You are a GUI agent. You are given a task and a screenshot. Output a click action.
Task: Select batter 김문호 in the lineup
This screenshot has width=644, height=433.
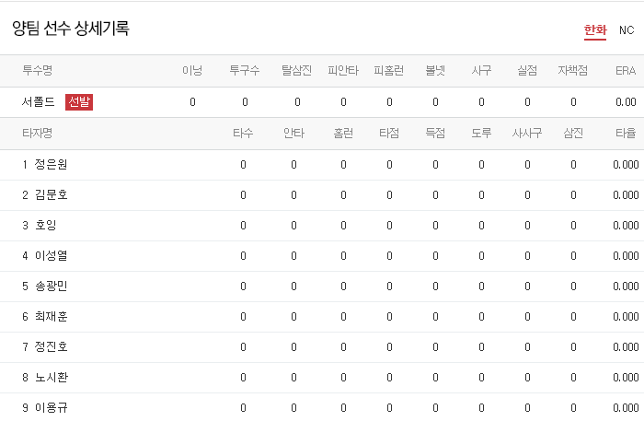point(51,195)
